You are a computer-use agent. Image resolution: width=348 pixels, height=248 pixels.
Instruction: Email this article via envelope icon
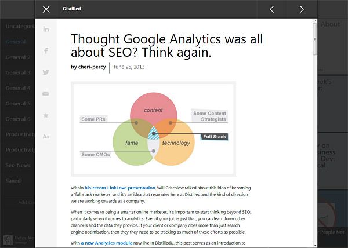click(x=46, y=93)
